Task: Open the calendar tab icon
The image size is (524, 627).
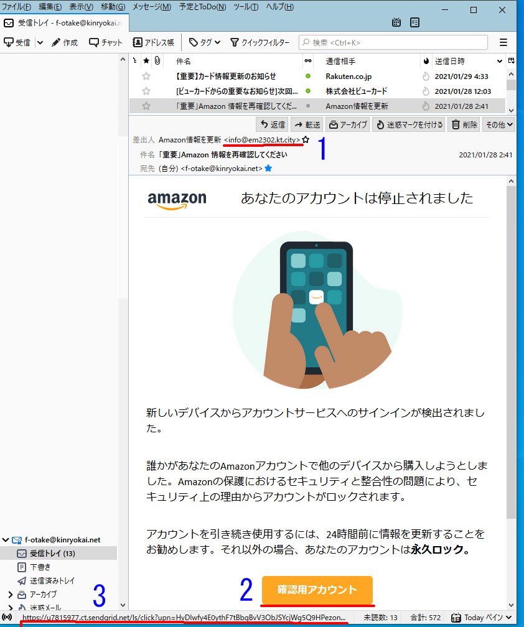Action: (396, 22)
